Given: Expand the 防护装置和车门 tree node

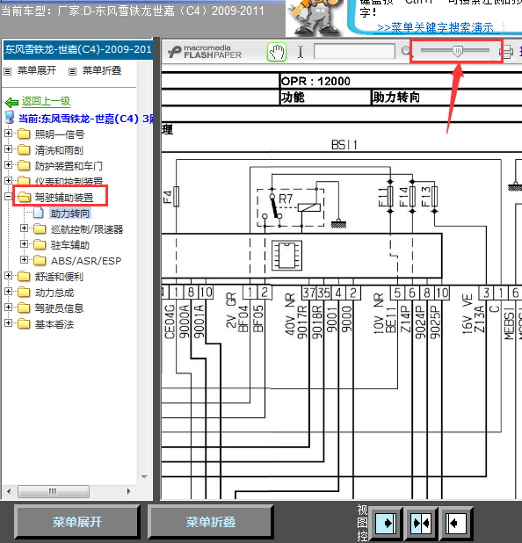Looking at the screenshot, I should point(8,165).
